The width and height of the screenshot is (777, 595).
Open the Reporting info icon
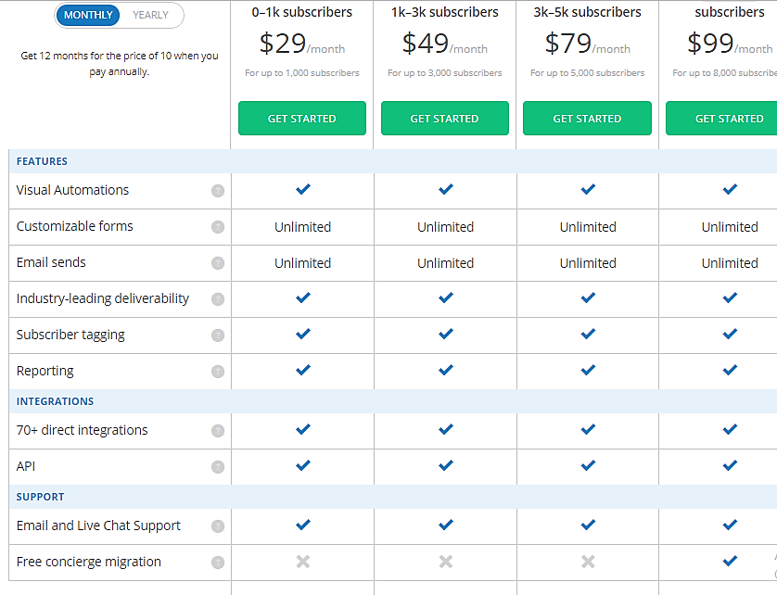point(218,371)
